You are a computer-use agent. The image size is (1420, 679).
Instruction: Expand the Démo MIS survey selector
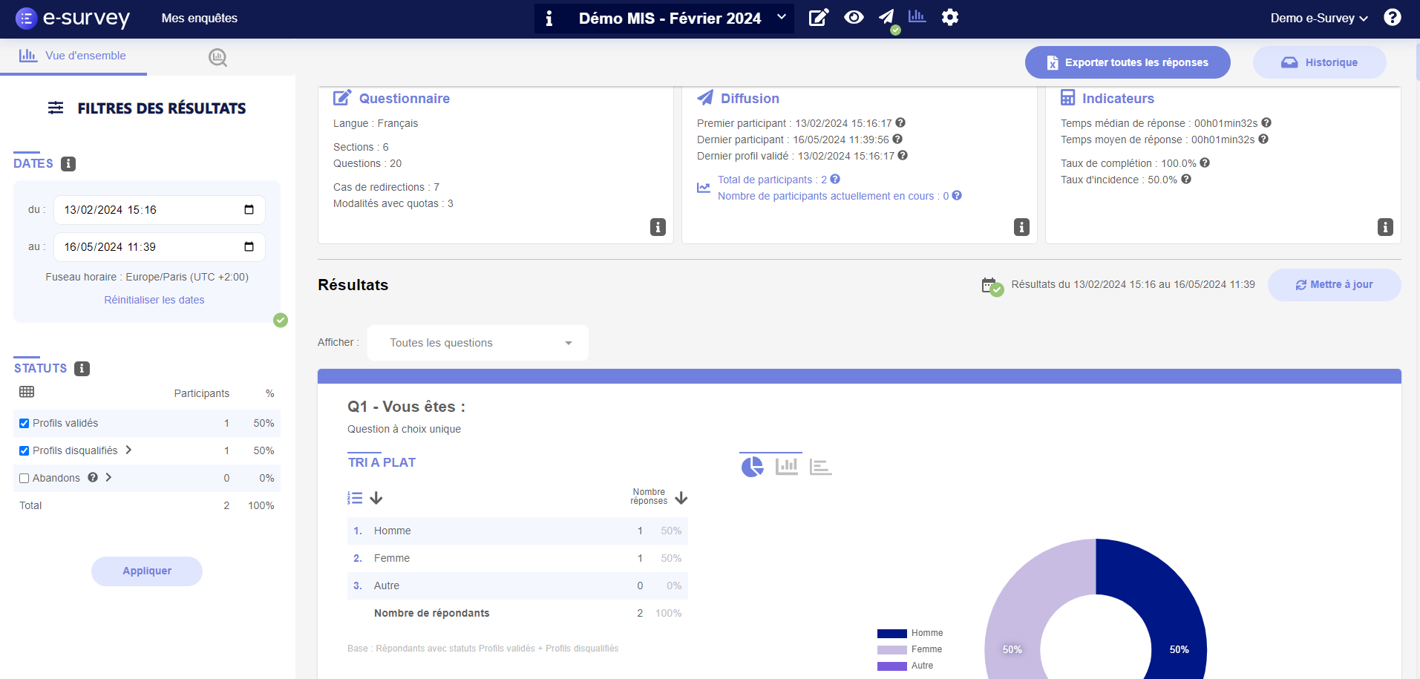(x=781, y=18)
